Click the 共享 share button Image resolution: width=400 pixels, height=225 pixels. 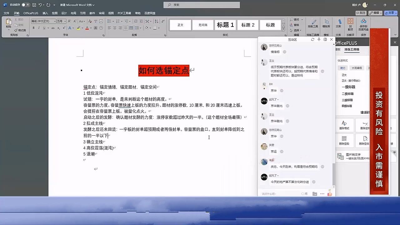pos(391,13)
